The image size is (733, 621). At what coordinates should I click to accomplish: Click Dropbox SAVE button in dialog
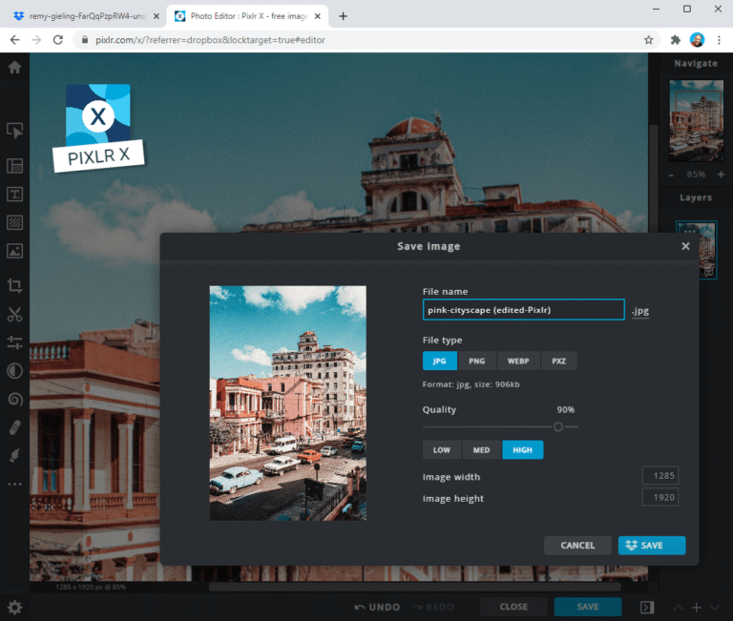tap(652, 546)
